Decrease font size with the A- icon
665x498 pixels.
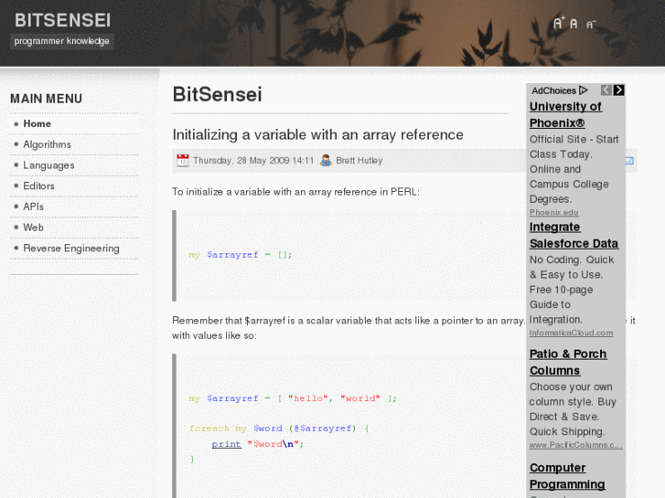pos(591,24)
